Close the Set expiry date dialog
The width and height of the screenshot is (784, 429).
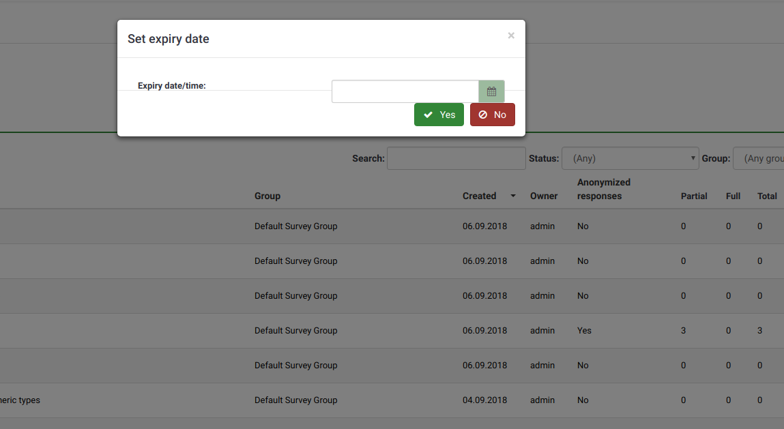pos(511,35)
